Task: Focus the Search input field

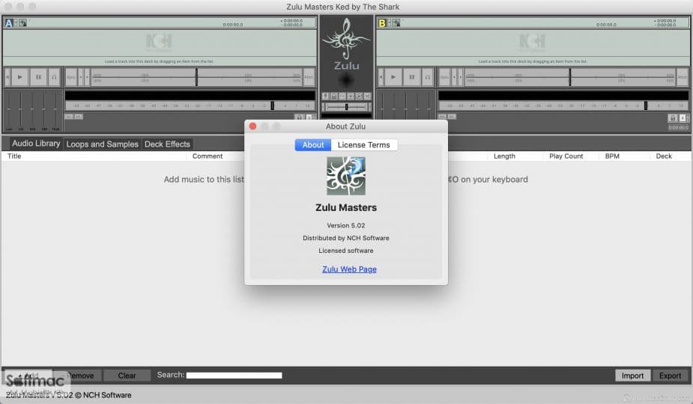Action: pyautogui.click(x=234, y=376)
